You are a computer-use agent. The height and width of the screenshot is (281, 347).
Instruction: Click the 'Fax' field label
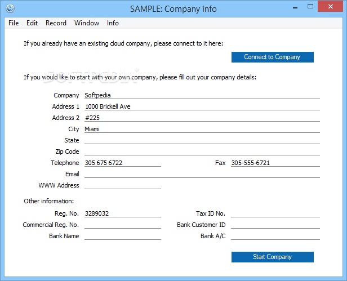[x=220, y=163]
